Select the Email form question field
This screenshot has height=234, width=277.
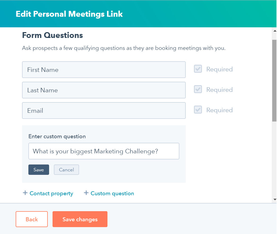pos(104,111)
